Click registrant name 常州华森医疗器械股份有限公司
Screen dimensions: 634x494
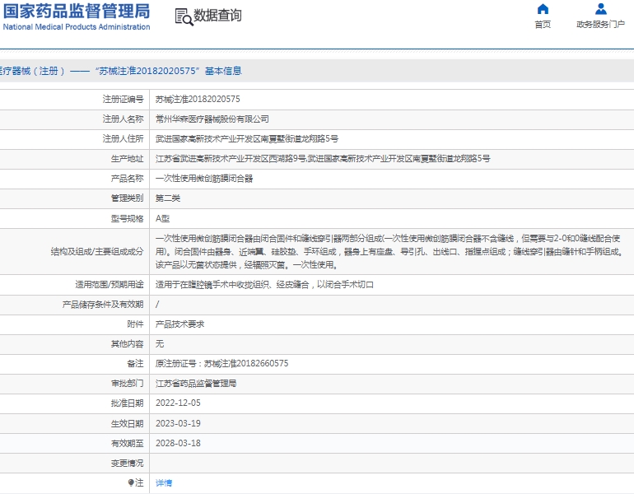pyautogui.click(x=212, y=119)
